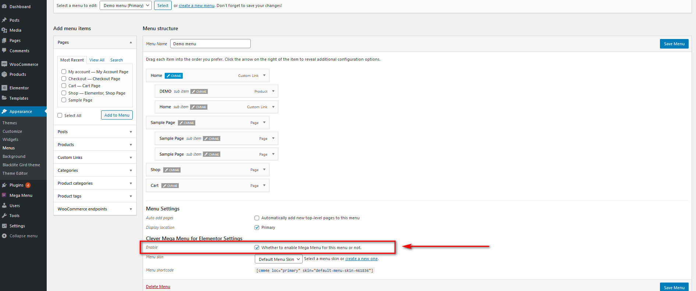Expand options arrow for Cart menu item
This screenshot has width=696, height=291.
[264, 185]
